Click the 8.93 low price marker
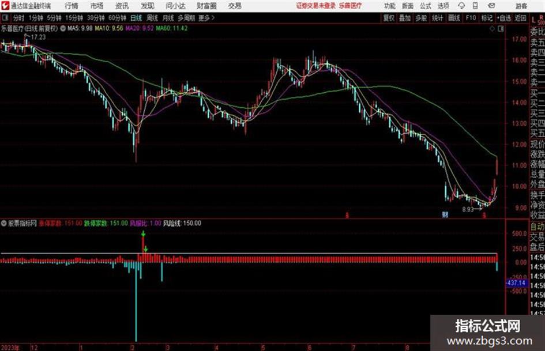Screen dimensions: 545x351 pos(468,209)
